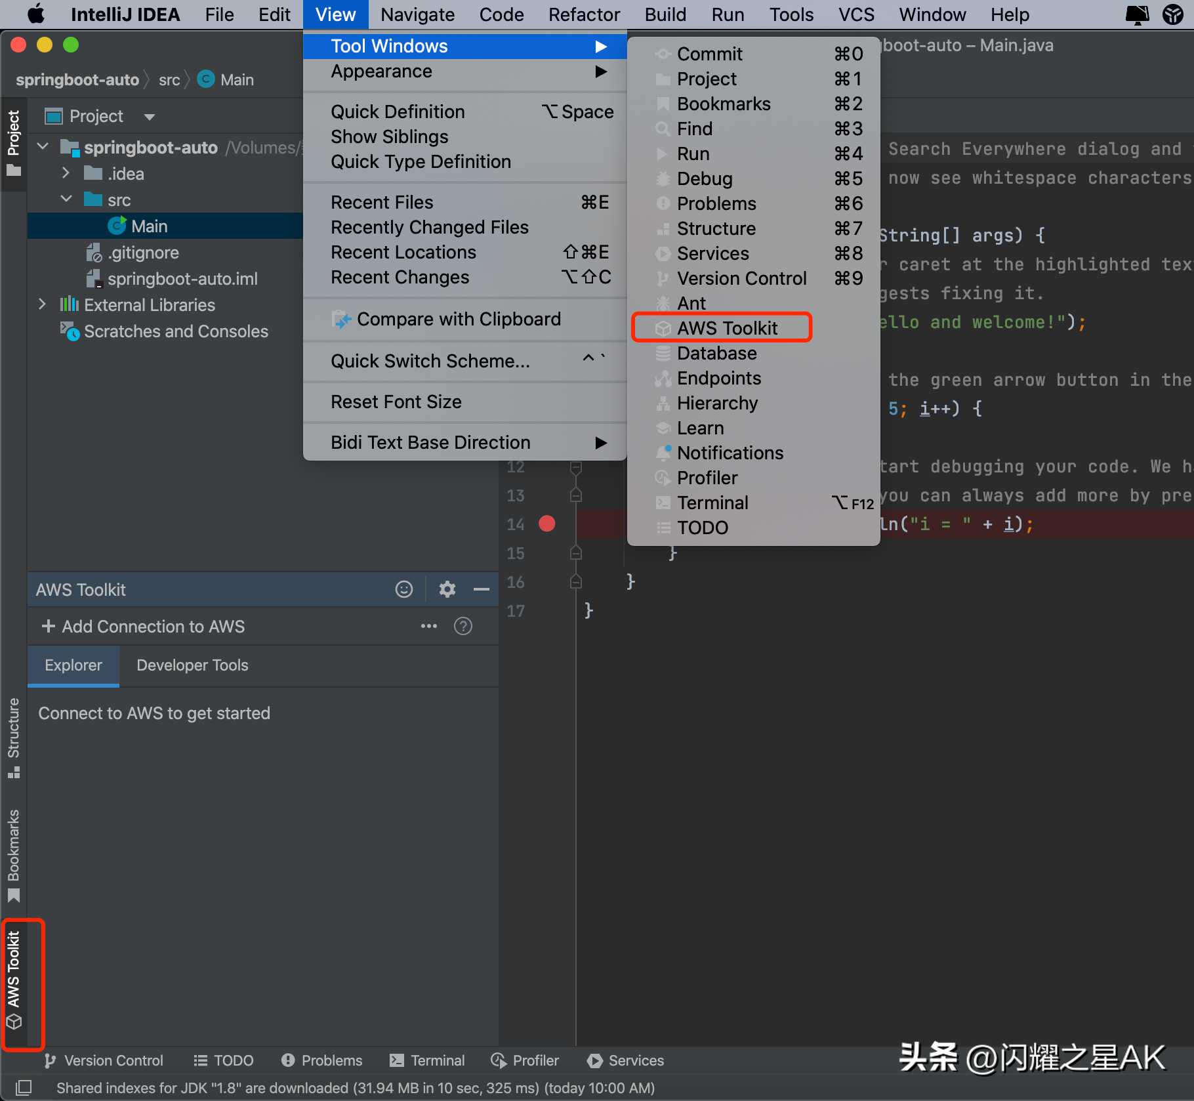This screenshot has height=1101, width=1194.
Task: Select Version Control submenu entry
Action: [753, 278]
